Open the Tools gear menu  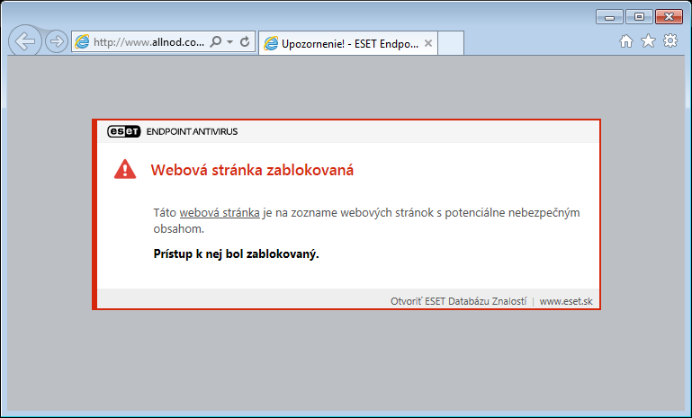click(x=670, y=41)
